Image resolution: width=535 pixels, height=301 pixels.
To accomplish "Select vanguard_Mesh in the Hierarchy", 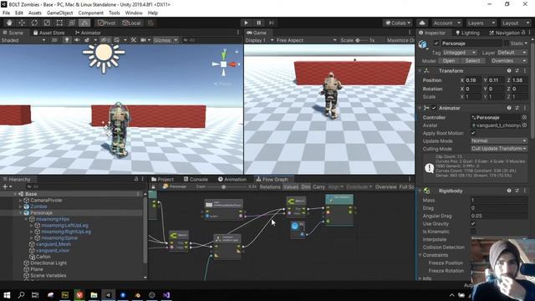I will 53,244.
